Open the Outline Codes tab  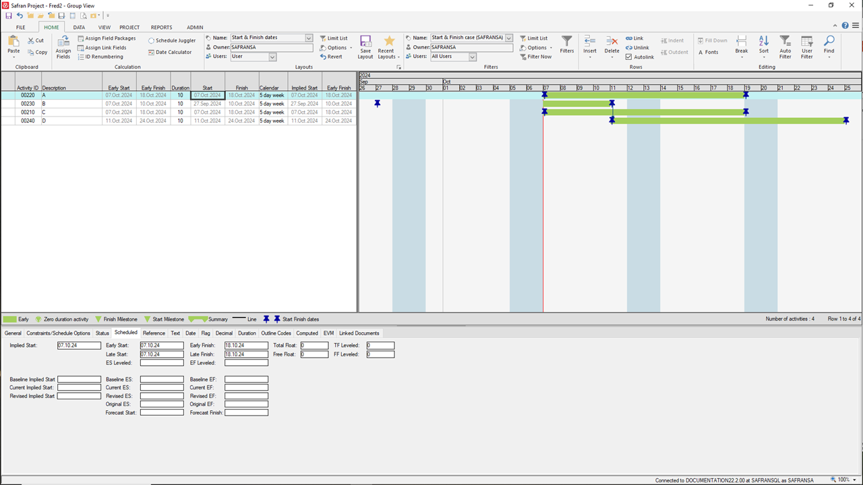point(276,333)
